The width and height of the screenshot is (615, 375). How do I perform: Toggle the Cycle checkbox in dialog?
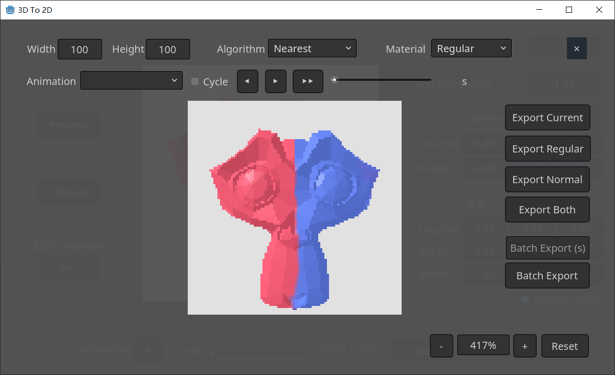[195, 81]
